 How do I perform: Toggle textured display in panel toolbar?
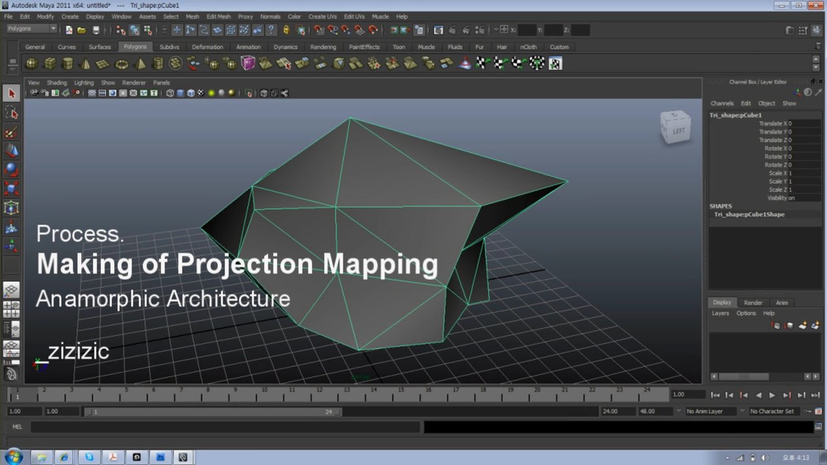(201, 93)
